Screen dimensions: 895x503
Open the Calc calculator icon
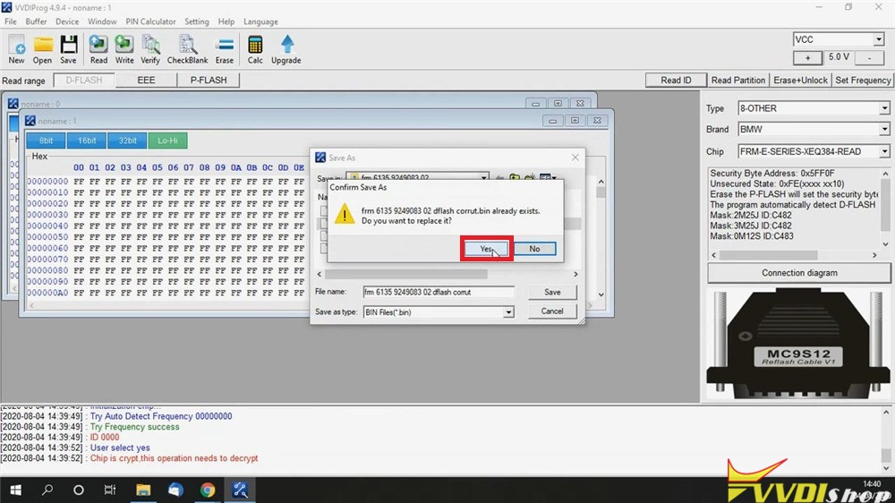click(x=255, y=49)
